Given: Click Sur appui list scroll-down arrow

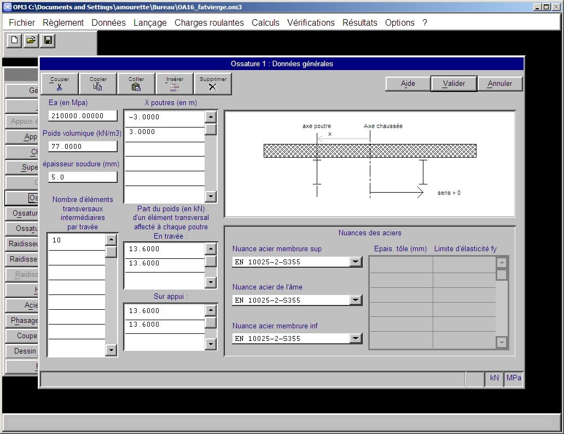Looking at the screenshot, I should 211,344.
